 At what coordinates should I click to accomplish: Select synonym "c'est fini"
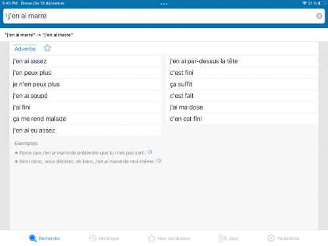click(242, 73)
